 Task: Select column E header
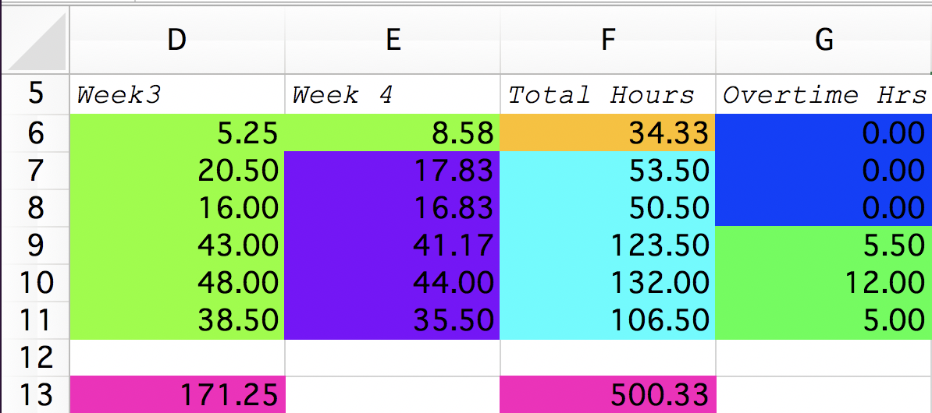tap(393, 41)
